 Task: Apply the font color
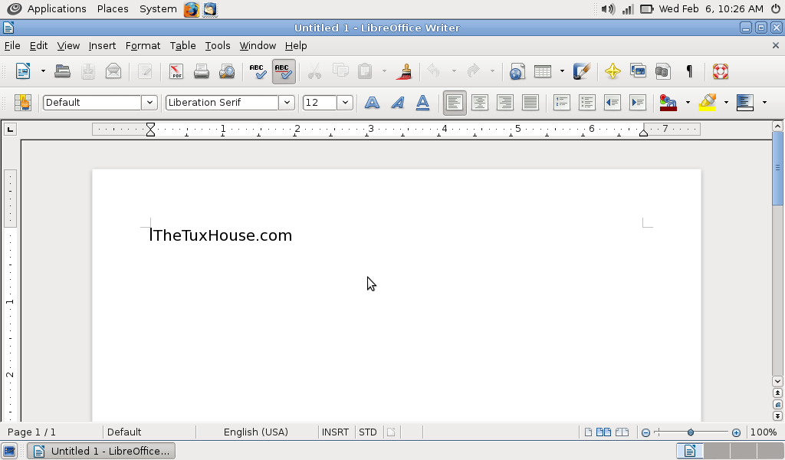pyautogui.click(x=668, y=103)
